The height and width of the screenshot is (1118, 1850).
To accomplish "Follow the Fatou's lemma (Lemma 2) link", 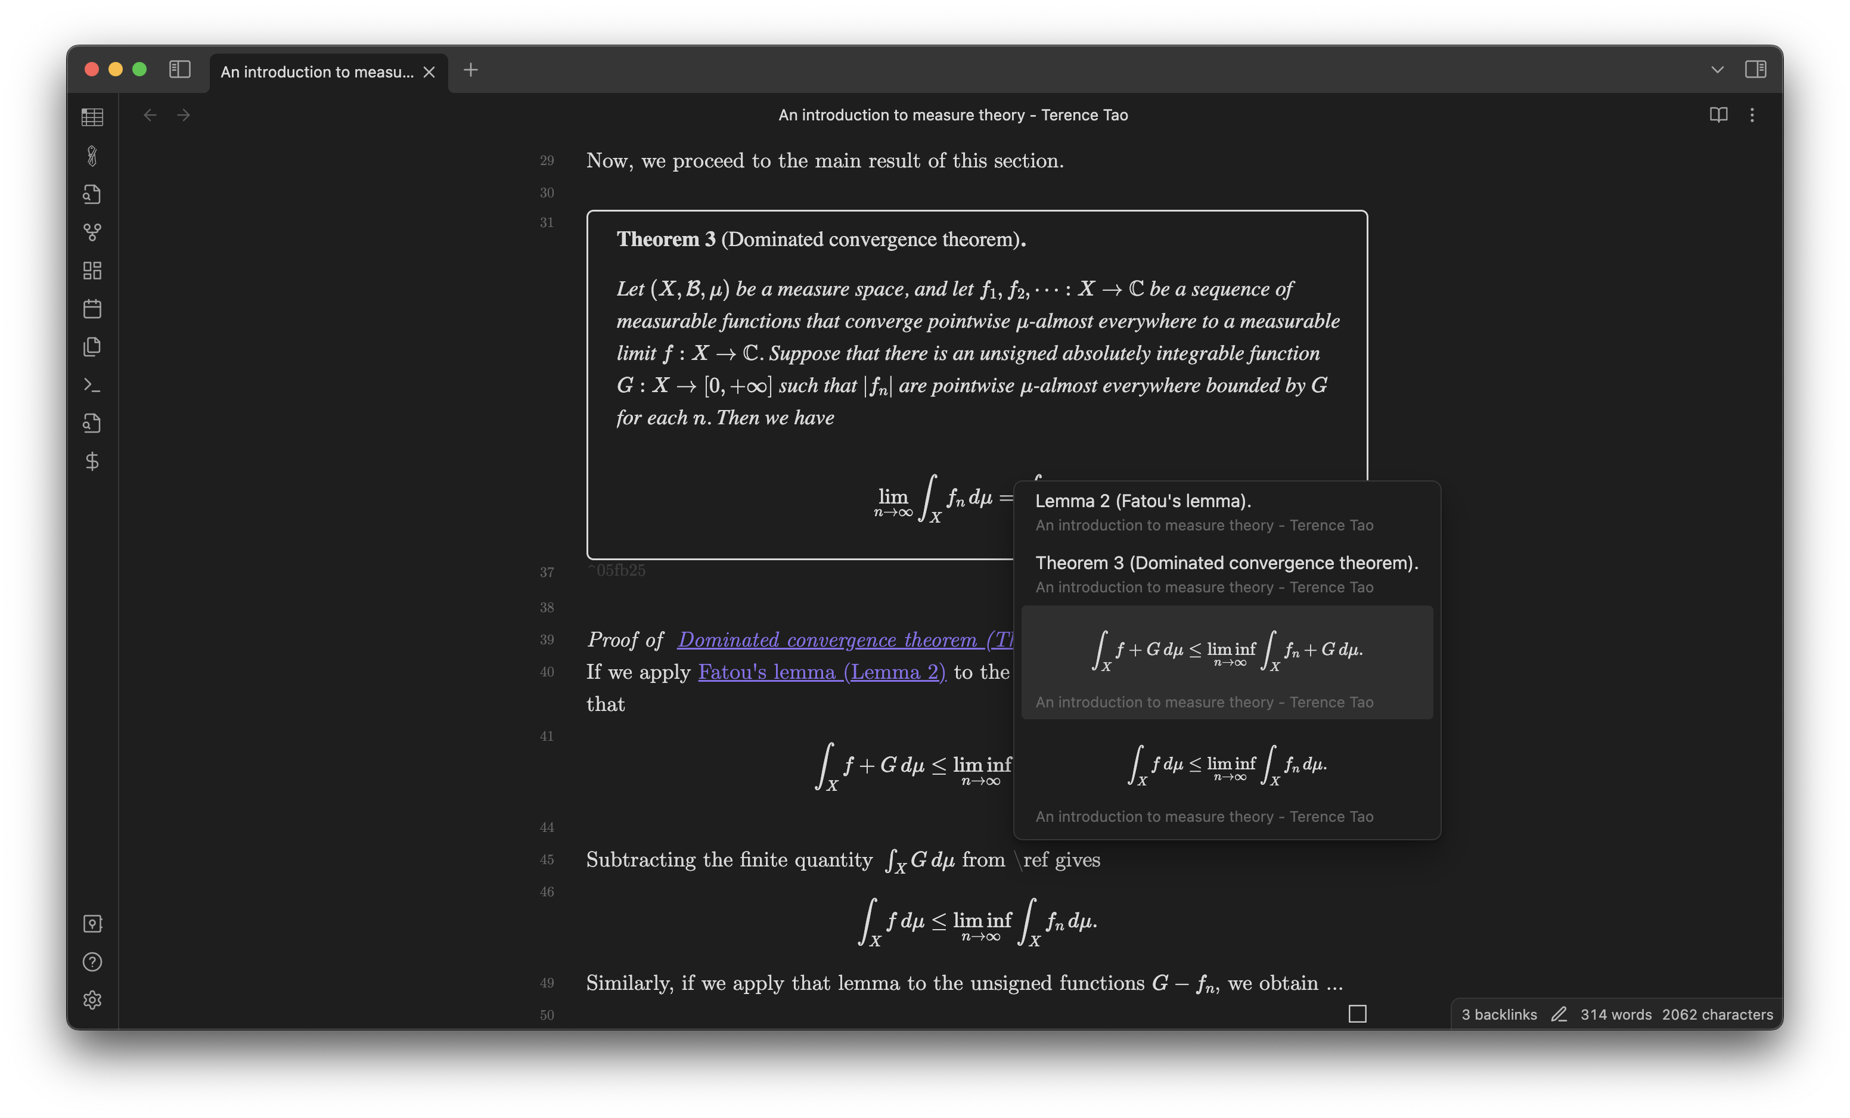I will click(x=821, y=672).
